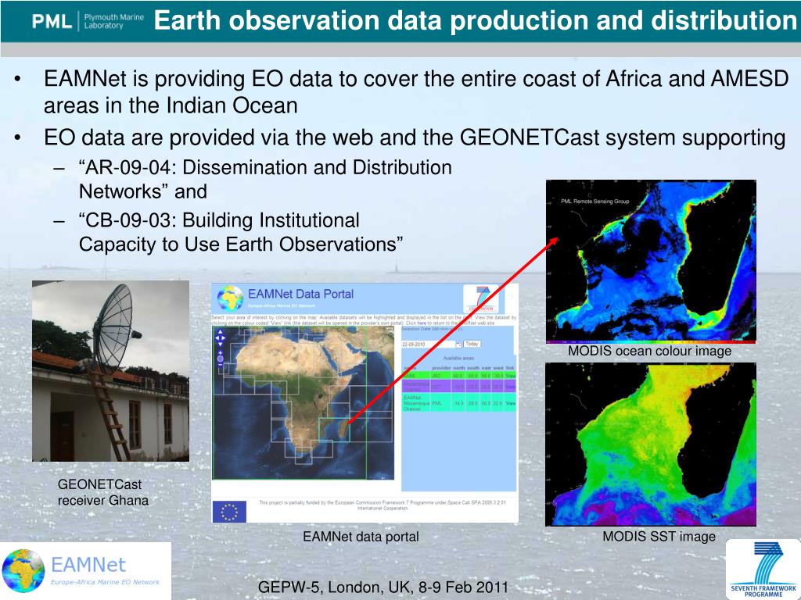Click the colour scale bar under ocean colour image
This screenshot has width=801, height=600.
[x=651, y=341]
